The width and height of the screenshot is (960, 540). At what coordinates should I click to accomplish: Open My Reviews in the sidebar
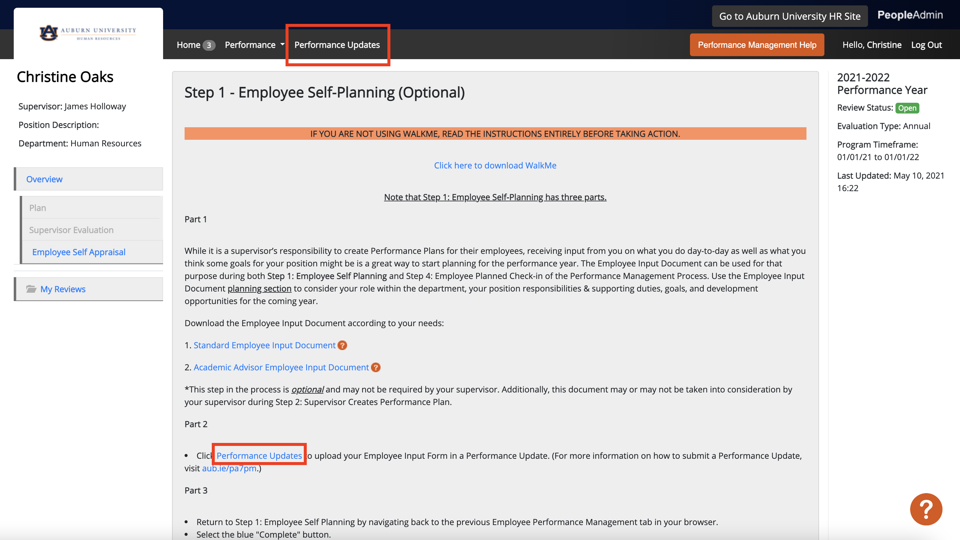[x=89, y=289]
